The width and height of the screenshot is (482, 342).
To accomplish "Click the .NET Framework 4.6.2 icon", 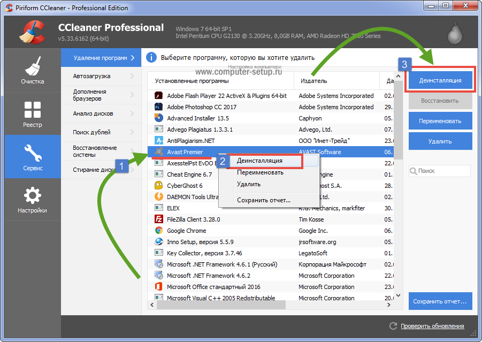I will pos(159,275).
